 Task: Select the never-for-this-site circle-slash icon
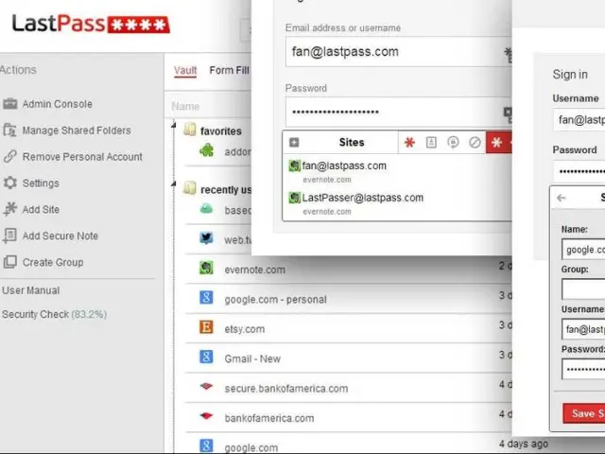click(475, 143)
